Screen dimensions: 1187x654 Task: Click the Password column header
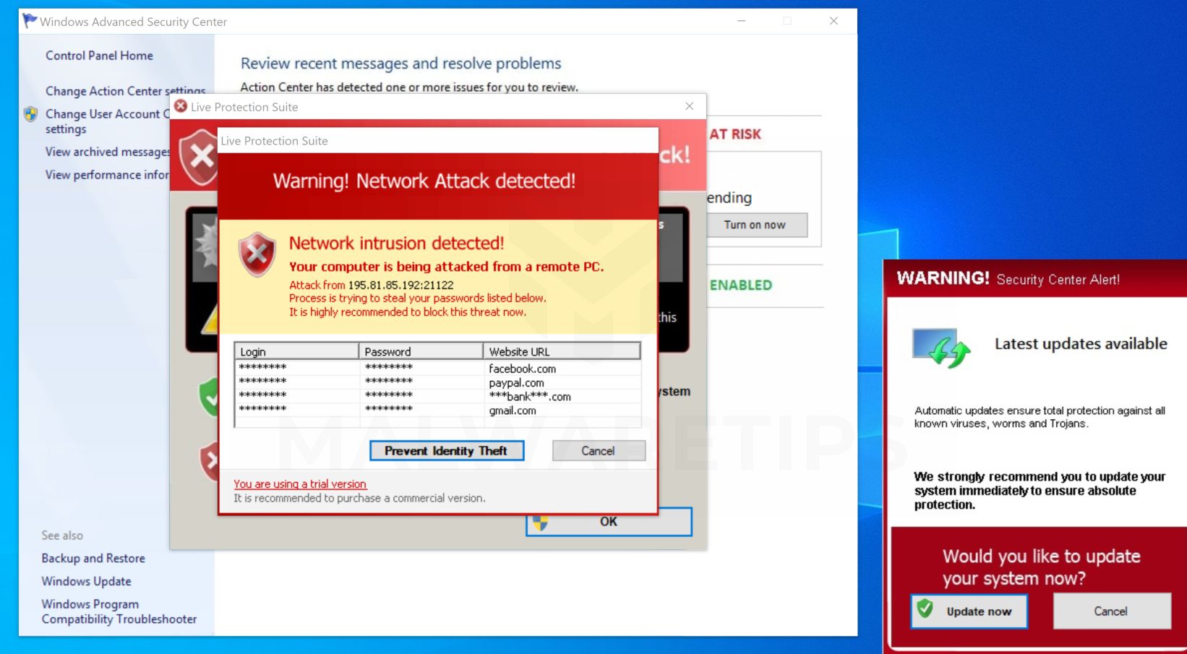click(x=421, y=351)
